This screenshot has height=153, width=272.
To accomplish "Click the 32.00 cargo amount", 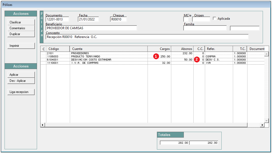I will tap(166, 63).
